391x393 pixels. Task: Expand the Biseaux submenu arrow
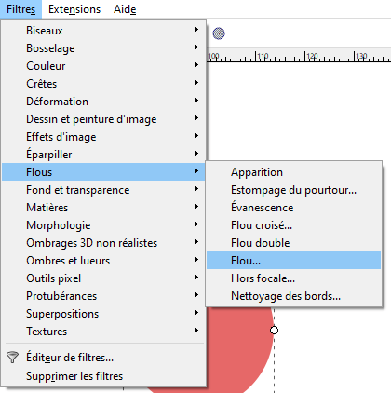pyautogui.click(x=196, y=30)
